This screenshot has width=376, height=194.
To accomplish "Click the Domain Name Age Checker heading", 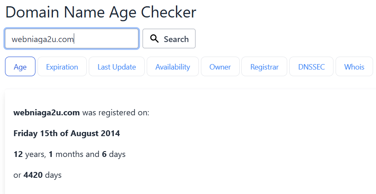I will click(x=101, y=12).
